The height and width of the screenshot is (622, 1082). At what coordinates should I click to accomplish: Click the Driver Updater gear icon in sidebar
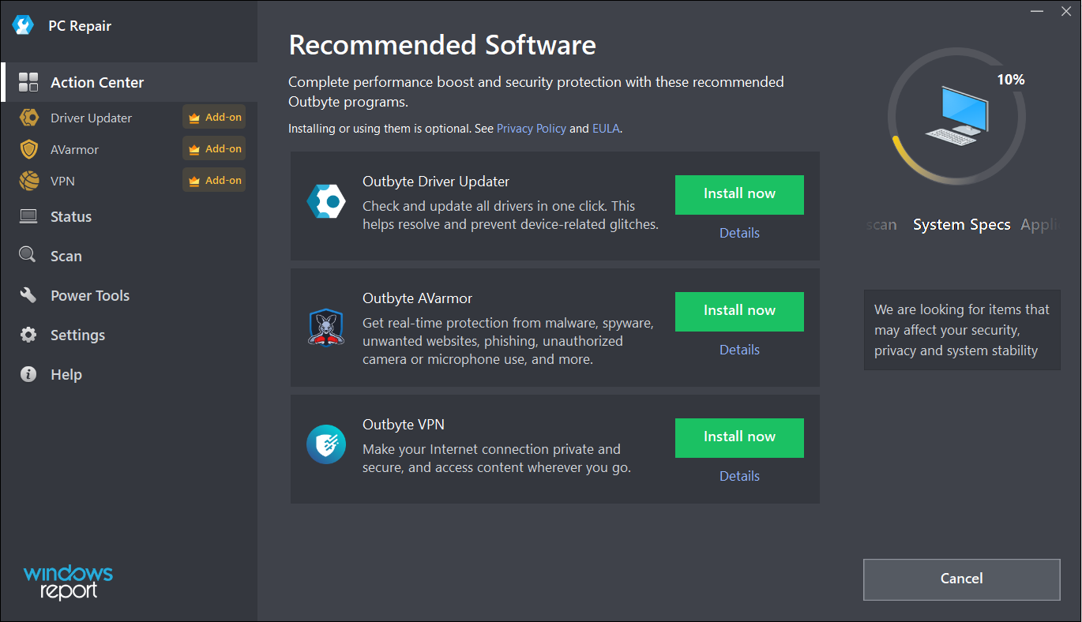tap(29, 118)
